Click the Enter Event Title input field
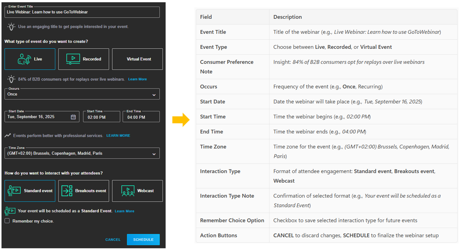 pyautogui.click(x=82, y=12)
